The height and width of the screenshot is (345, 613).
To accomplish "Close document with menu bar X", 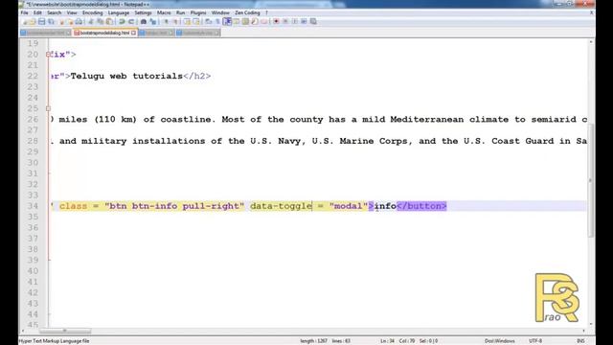I will click(592, 12).
